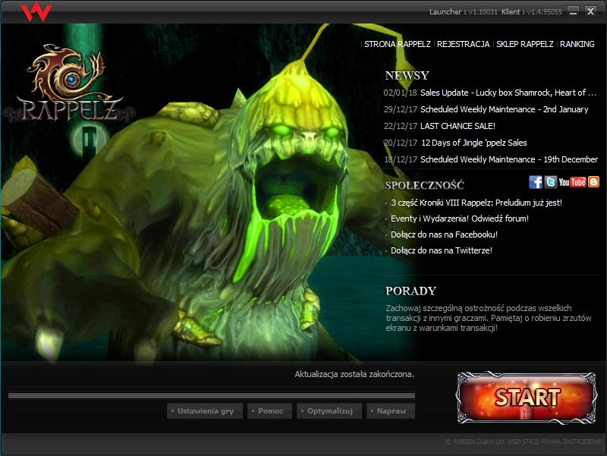Open the LAST CHANCE SALE! news item
Screen dimensions: 607x456
[x=458, y=126]
